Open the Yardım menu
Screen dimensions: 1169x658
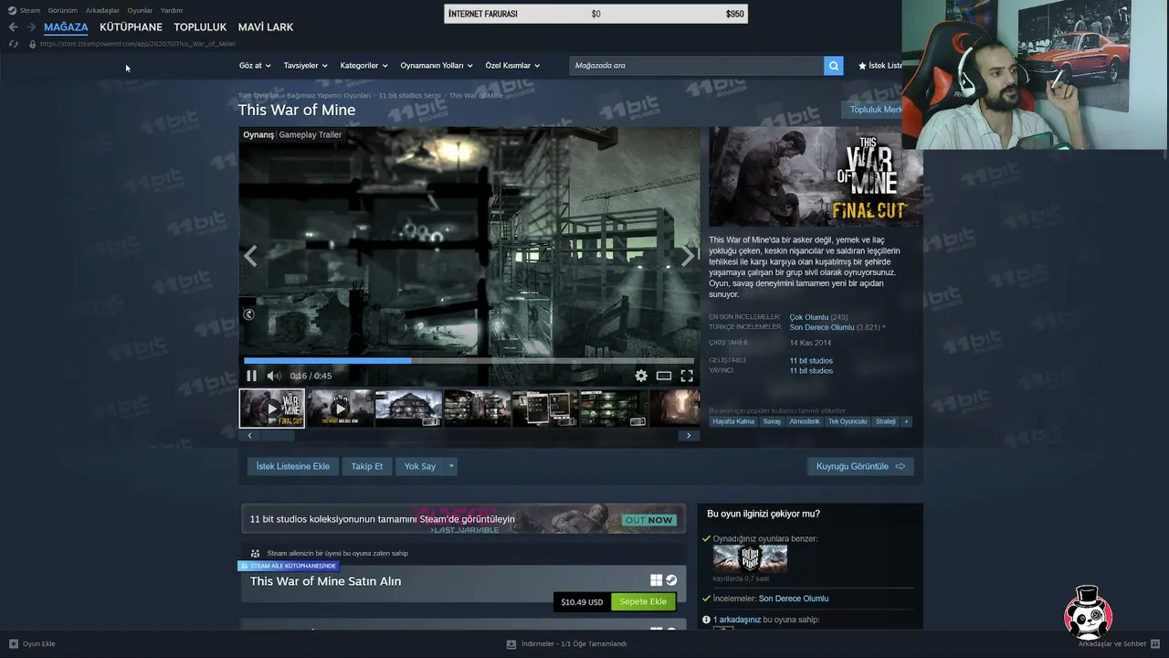click(x=172, y=10)
